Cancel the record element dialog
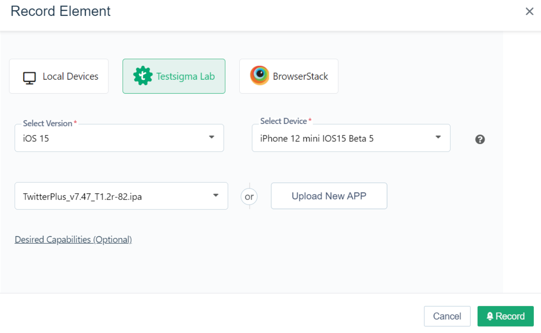This screenshot has width=541, height=333. tap(447, 316)
